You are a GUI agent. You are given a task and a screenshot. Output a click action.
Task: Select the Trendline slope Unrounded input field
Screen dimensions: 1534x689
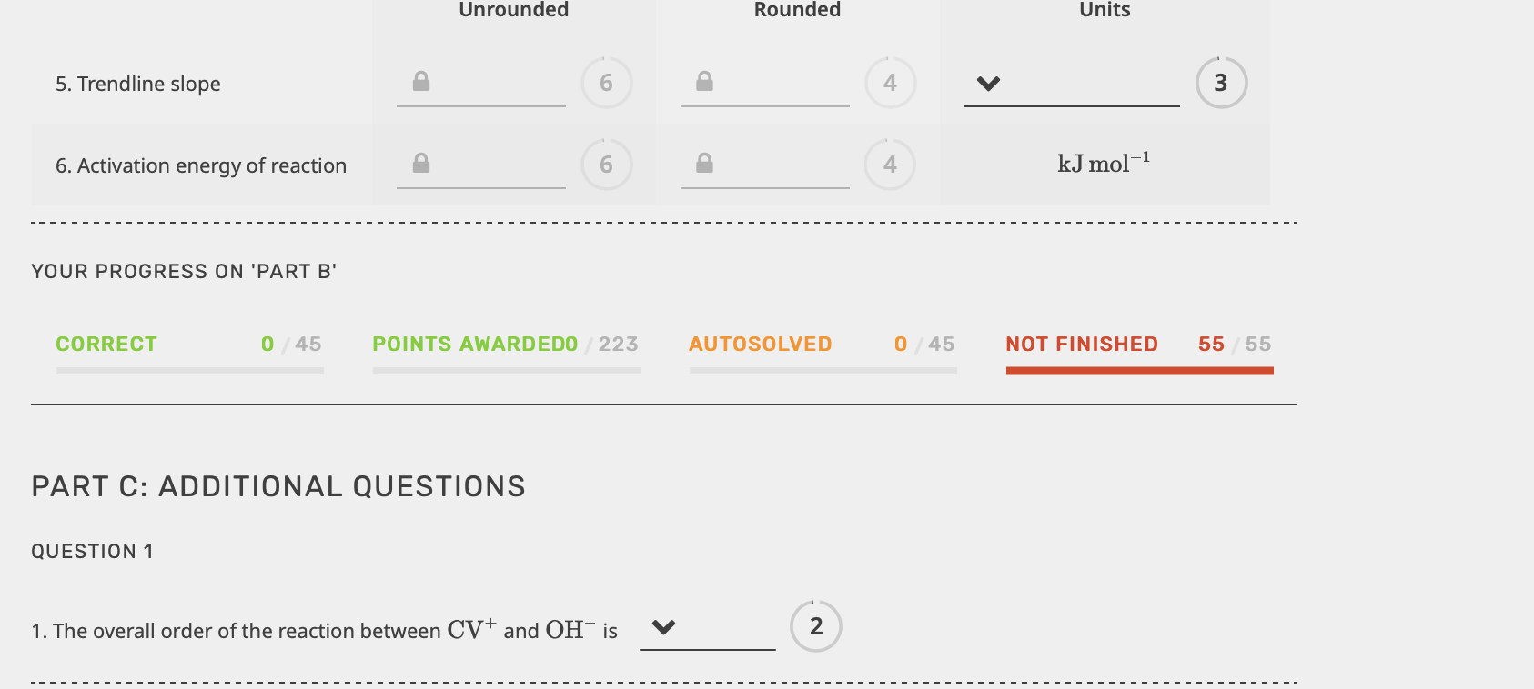click(x=491, y=86)
